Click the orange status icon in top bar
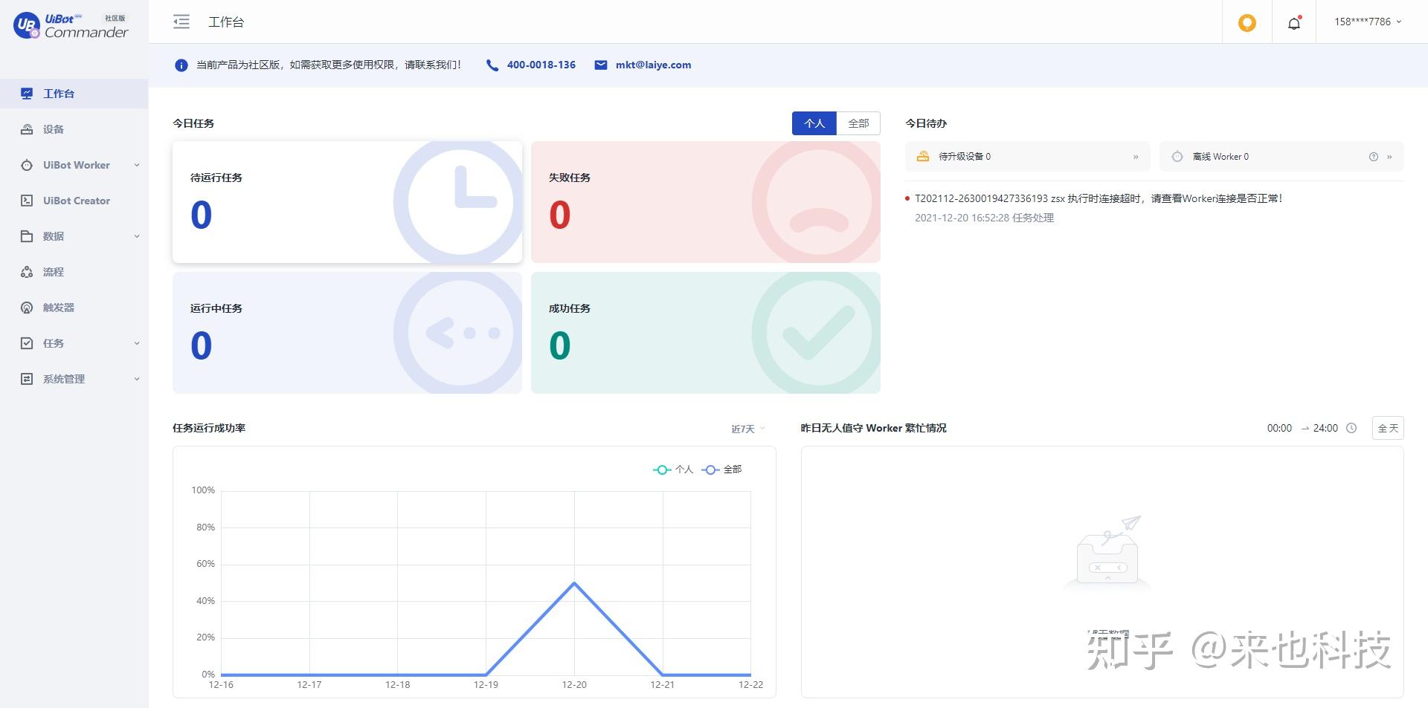 point(1247,22)
